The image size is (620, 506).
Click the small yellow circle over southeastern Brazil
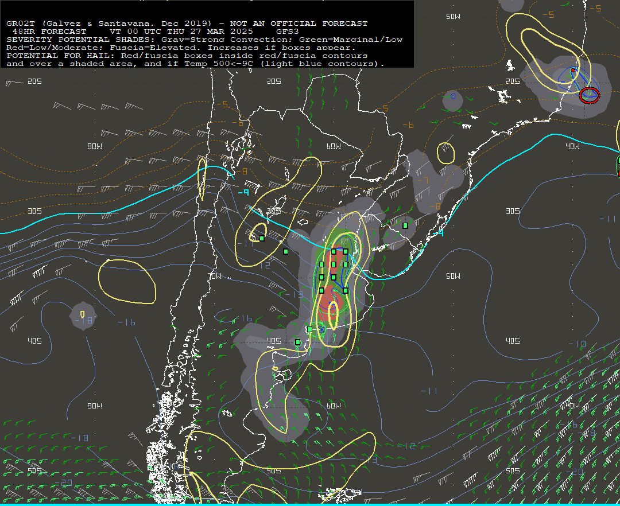coord(445,153)
